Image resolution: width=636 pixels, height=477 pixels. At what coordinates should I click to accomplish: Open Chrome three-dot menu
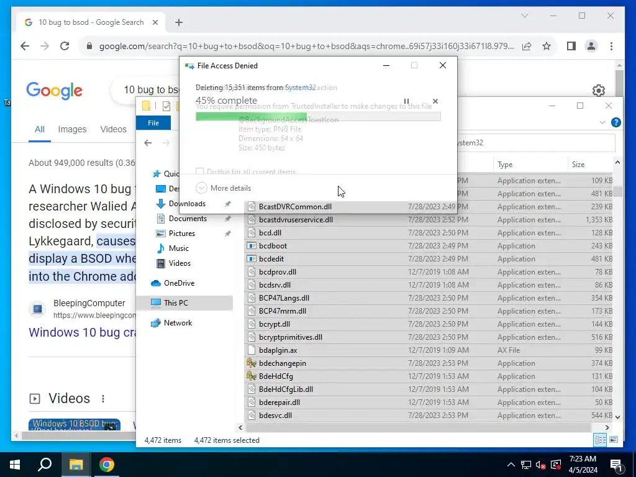coord(611,46)
